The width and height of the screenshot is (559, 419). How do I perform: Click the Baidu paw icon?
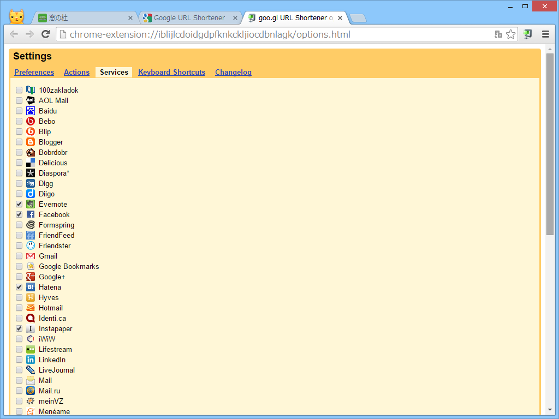pos(31,111)
